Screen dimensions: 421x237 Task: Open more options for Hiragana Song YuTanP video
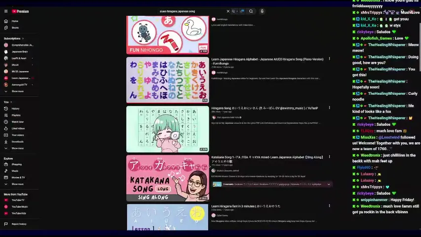click(x=329, y=108)
